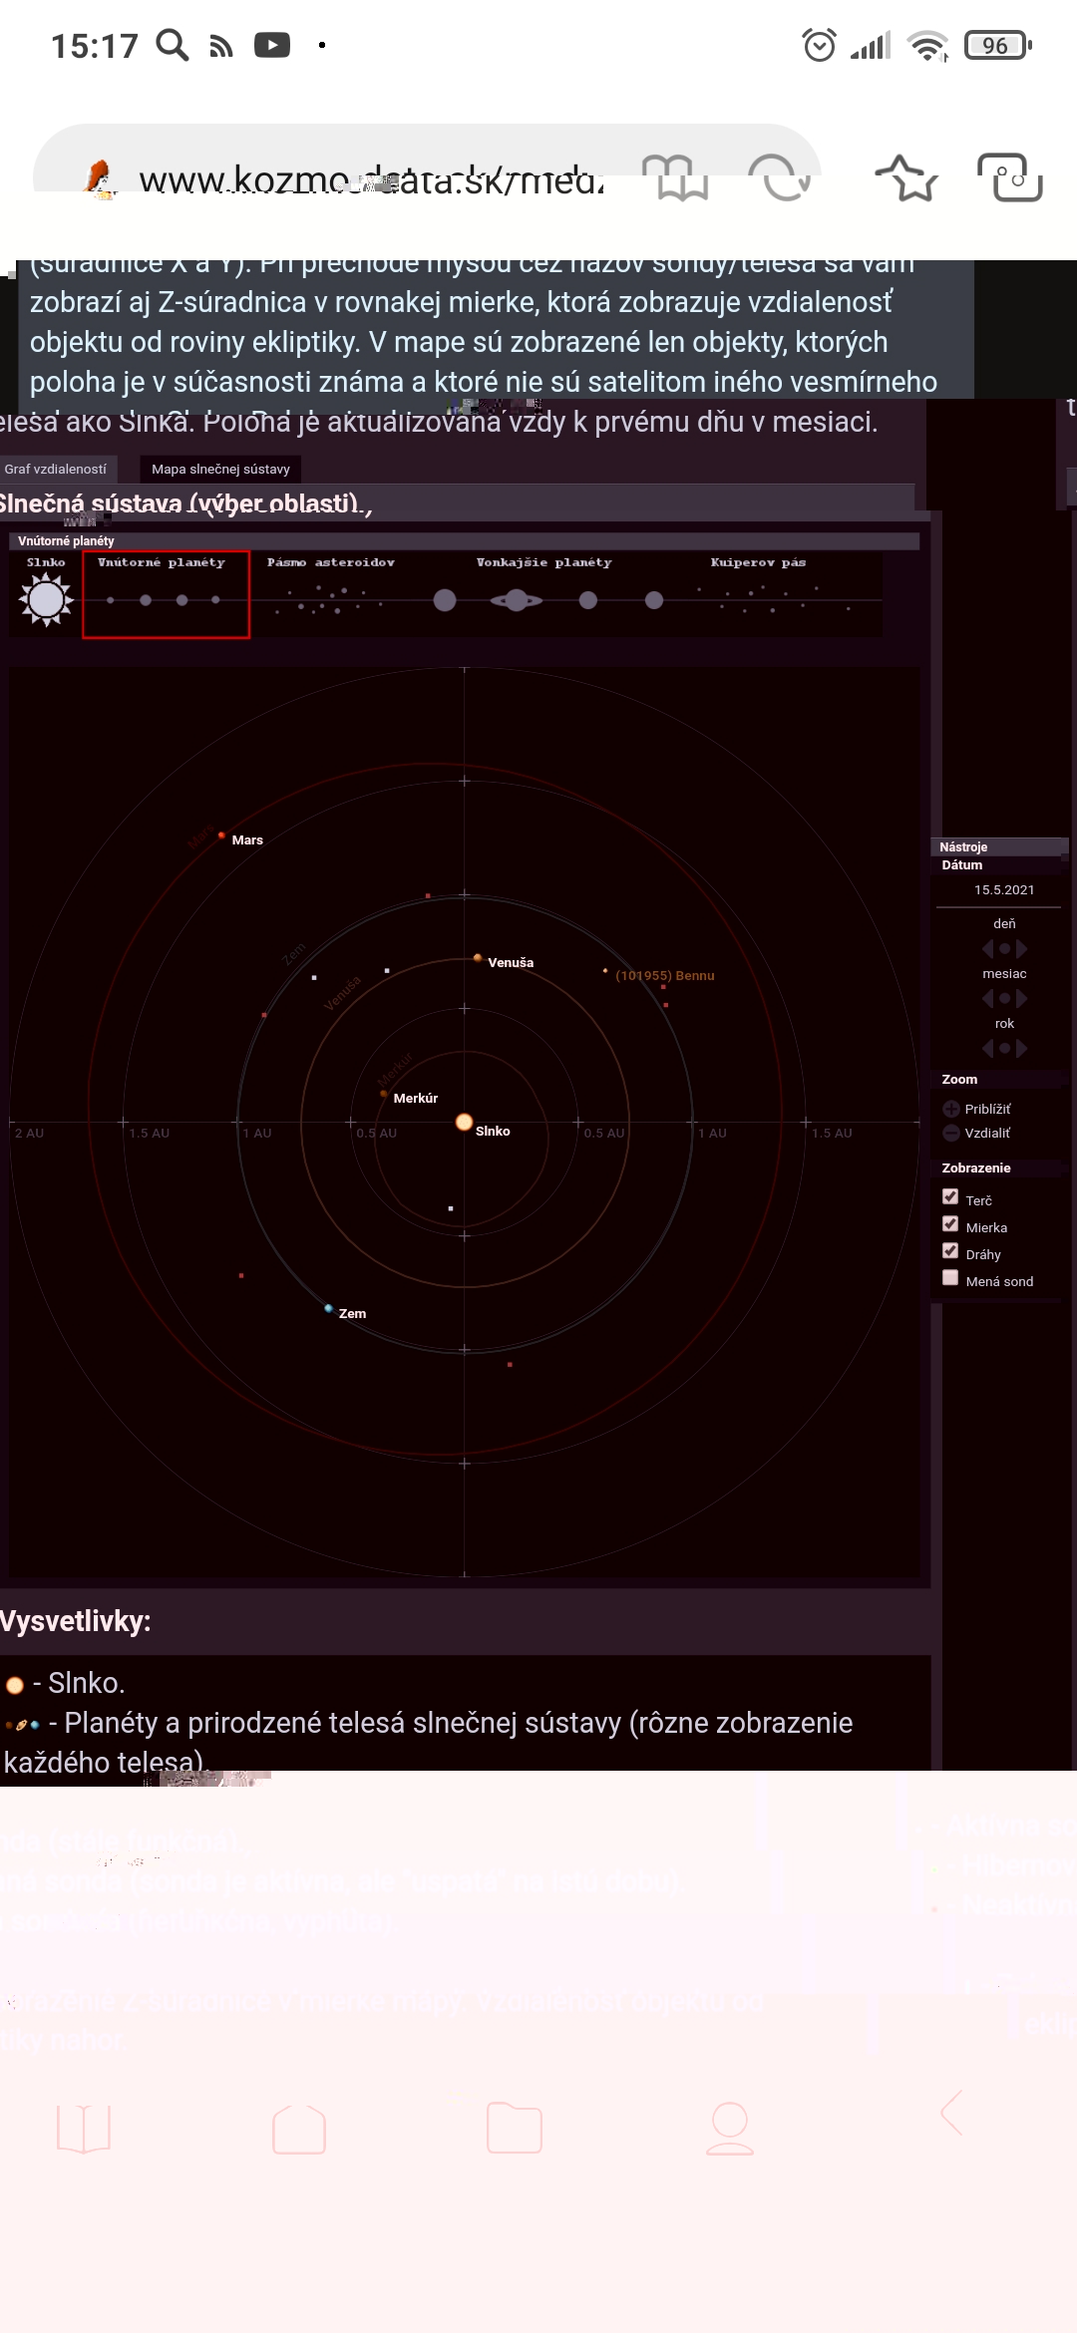
Task: Click the Bennu asteroid label on map
Action: point(664,976)
